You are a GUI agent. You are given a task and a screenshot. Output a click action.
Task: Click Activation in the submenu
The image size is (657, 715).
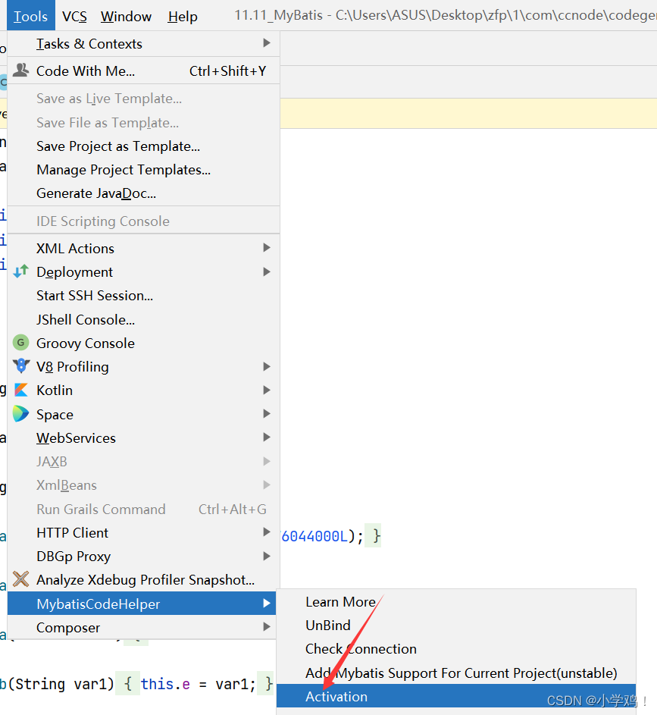(456, 696)
